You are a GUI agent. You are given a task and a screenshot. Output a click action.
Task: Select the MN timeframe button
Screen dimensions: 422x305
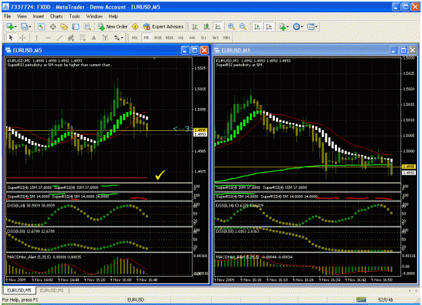227,38
